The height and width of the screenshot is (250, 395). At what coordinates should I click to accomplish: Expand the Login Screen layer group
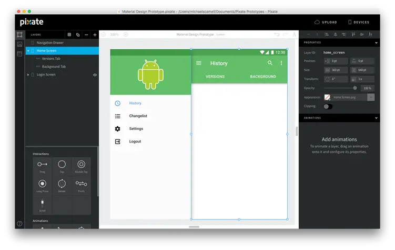(28, 74)
